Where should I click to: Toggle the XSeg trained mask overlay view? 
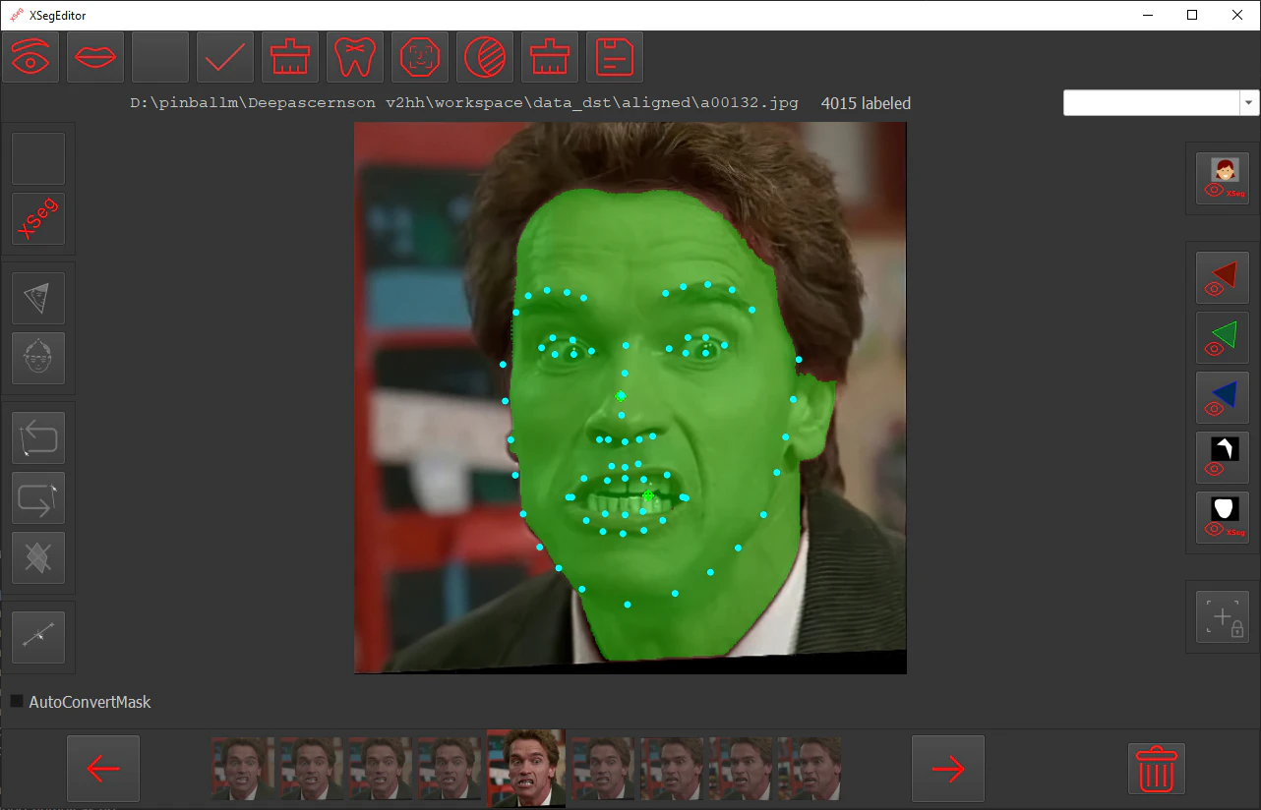click(1223, 517)
